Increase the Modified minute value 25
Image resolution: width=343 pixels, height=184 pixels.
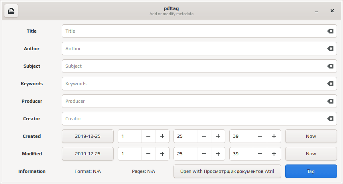pyautogui.click(x=218, y=154)
